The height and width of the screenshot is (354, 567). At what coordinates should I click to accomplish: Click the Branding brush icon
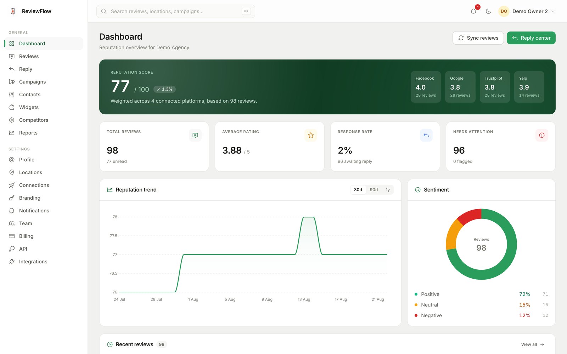12,198
